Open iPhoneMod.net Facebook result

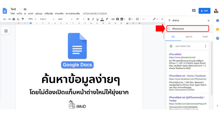click(x=187, y=76)
